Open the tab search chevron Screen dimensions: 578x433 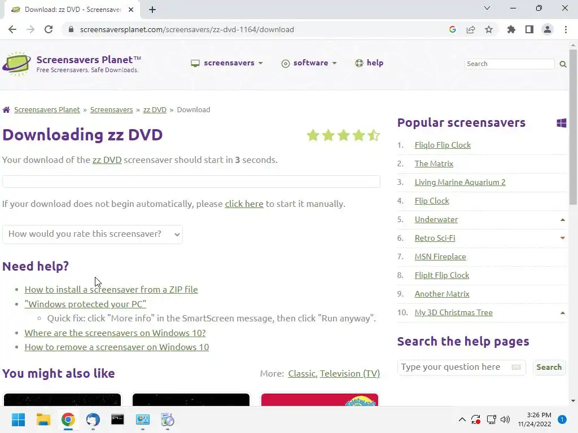[x=487, y=8]
